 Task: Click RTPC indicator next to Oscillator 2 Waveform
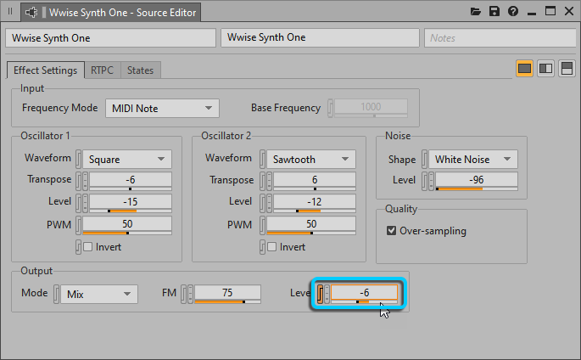pos(262,159)
